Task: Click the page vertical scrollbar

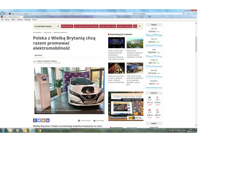Action: pos(196,70)
